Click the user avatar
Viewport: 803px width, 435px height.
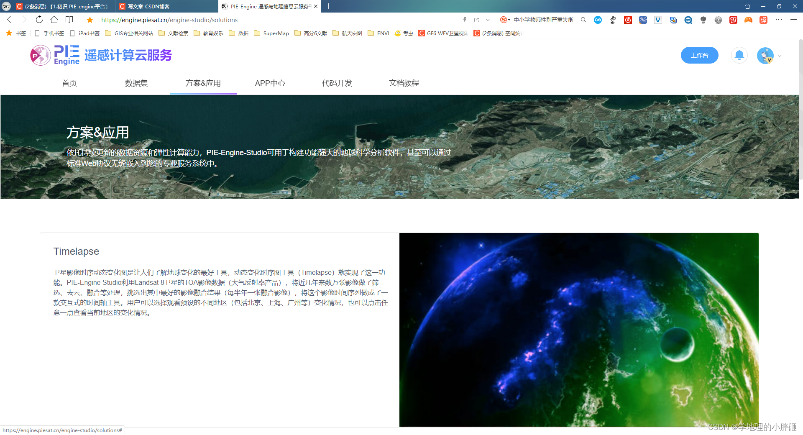pos(765,55)
